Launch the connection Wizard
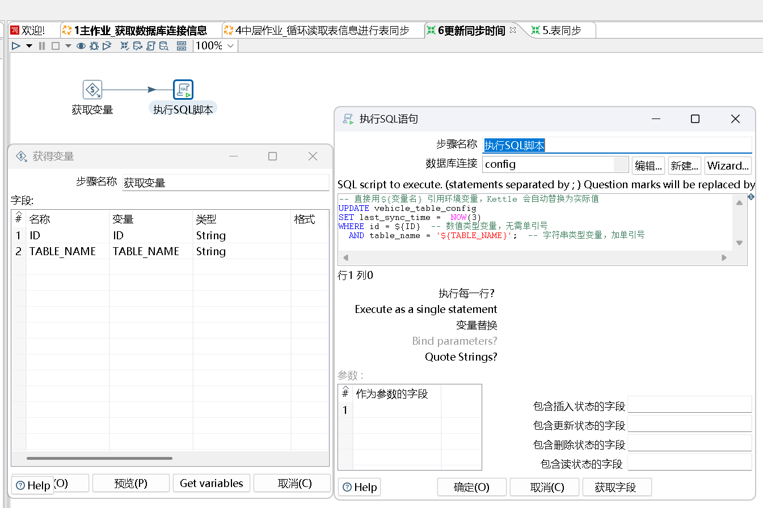The image size is (763, 508). click(728, 165)
